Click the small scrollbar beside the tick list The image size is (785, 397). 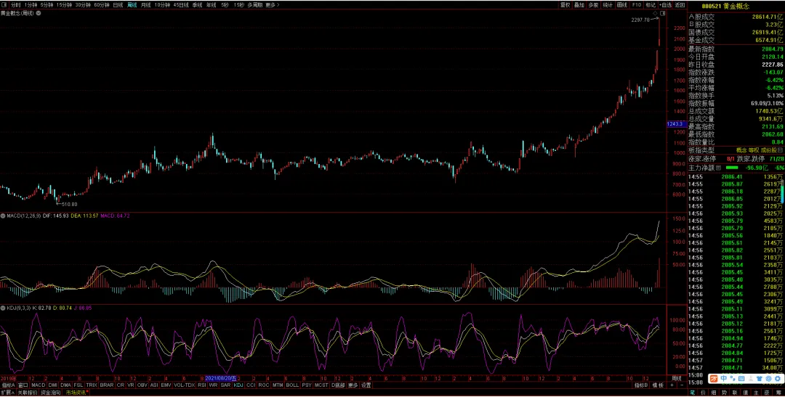pos(782,192)
